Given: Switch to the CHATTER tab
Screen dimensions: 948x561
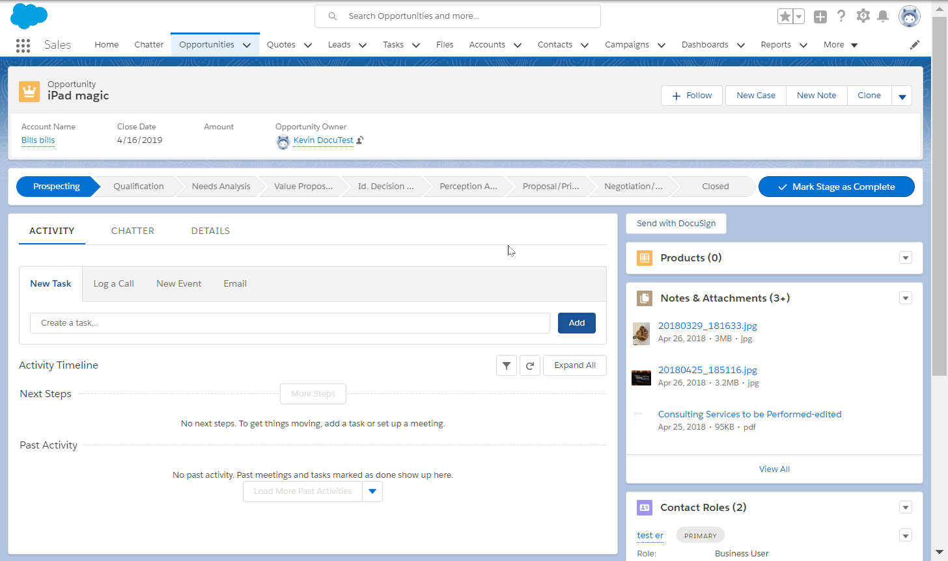Looking at the screenshot, I should tap(132, 231).
